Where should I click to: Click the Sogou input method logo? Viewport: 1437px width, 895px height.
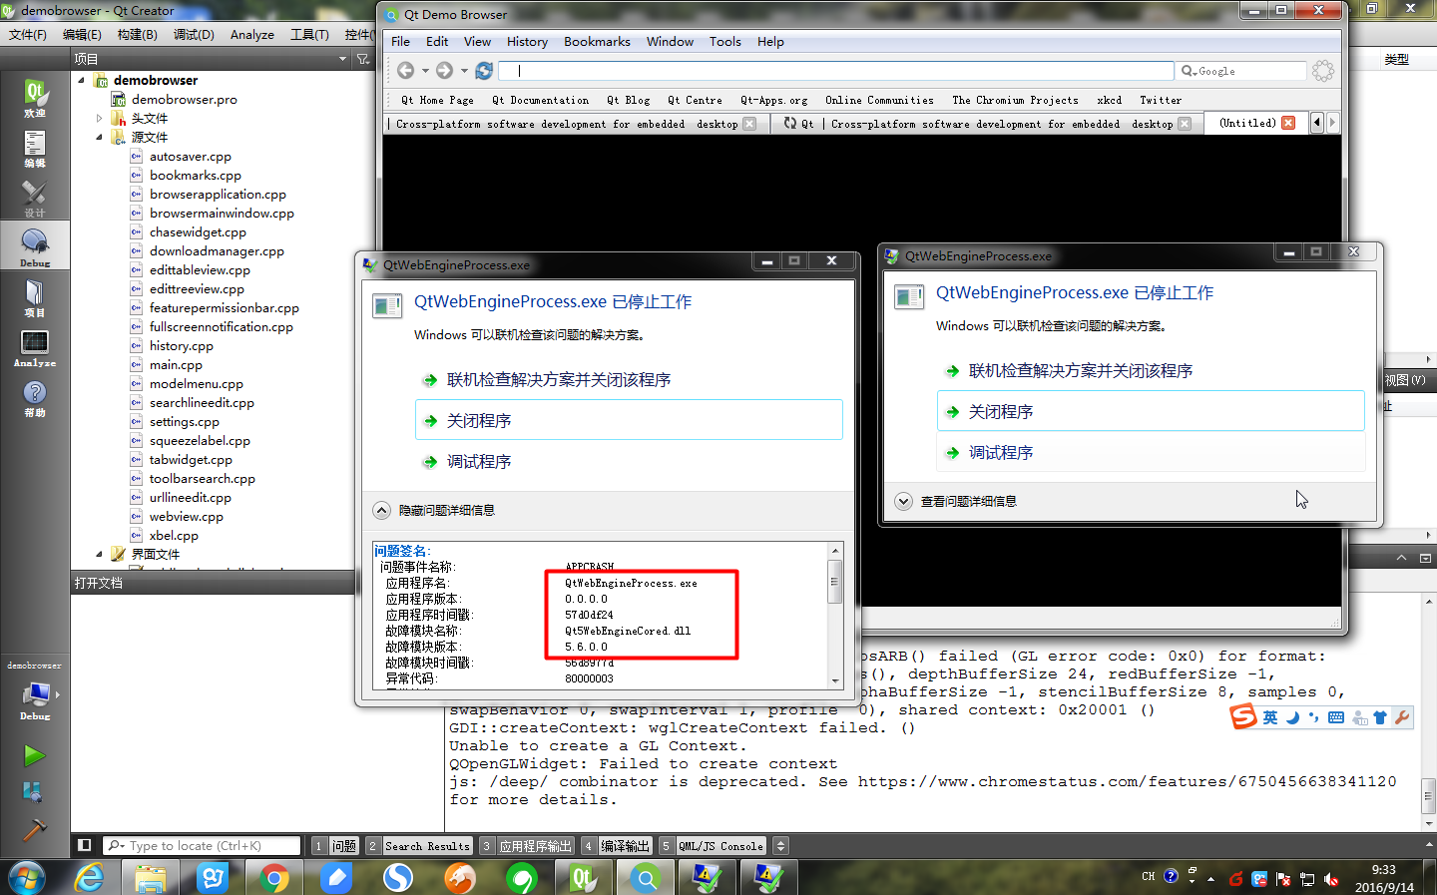1243,716
